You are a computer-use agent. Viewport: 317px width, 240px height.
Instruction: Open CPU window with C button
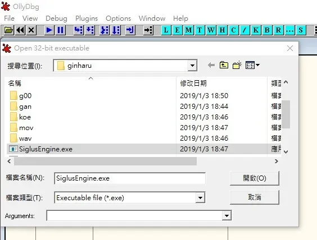point(233,30)
